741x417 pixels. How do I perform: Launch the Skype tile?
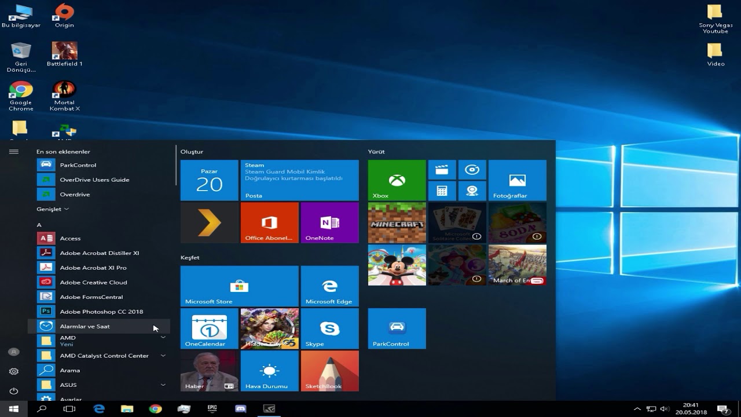click(x=329, y=328)
